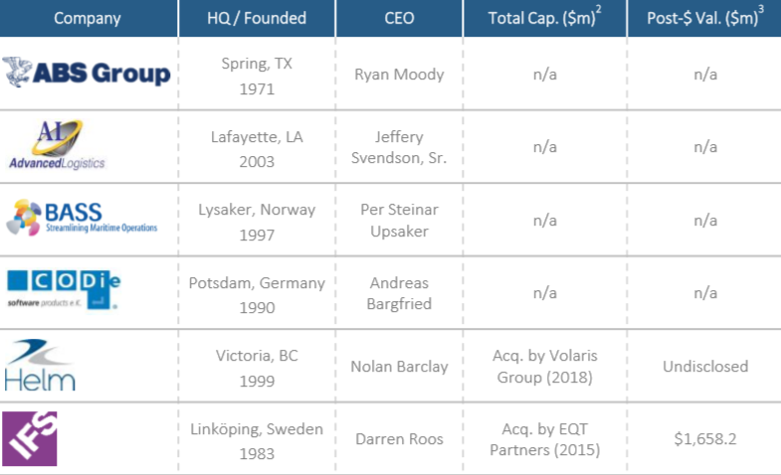Select the A1 Advanced Logistics logo

pyautogui.click(x=58, y=145)
